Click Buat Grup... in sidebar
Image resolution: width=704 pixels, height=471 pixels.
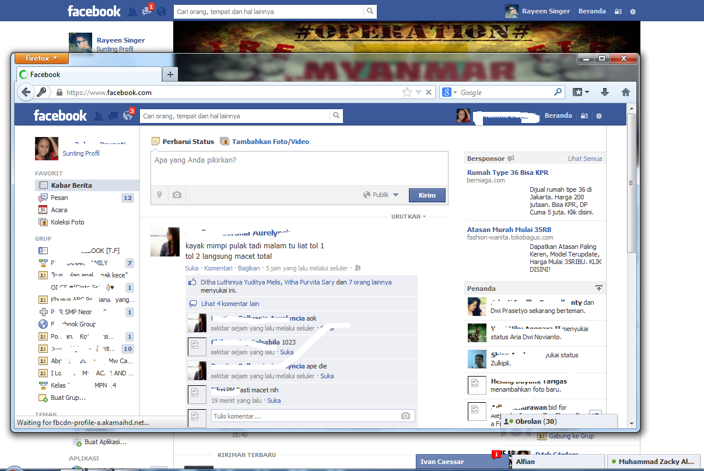68,398
